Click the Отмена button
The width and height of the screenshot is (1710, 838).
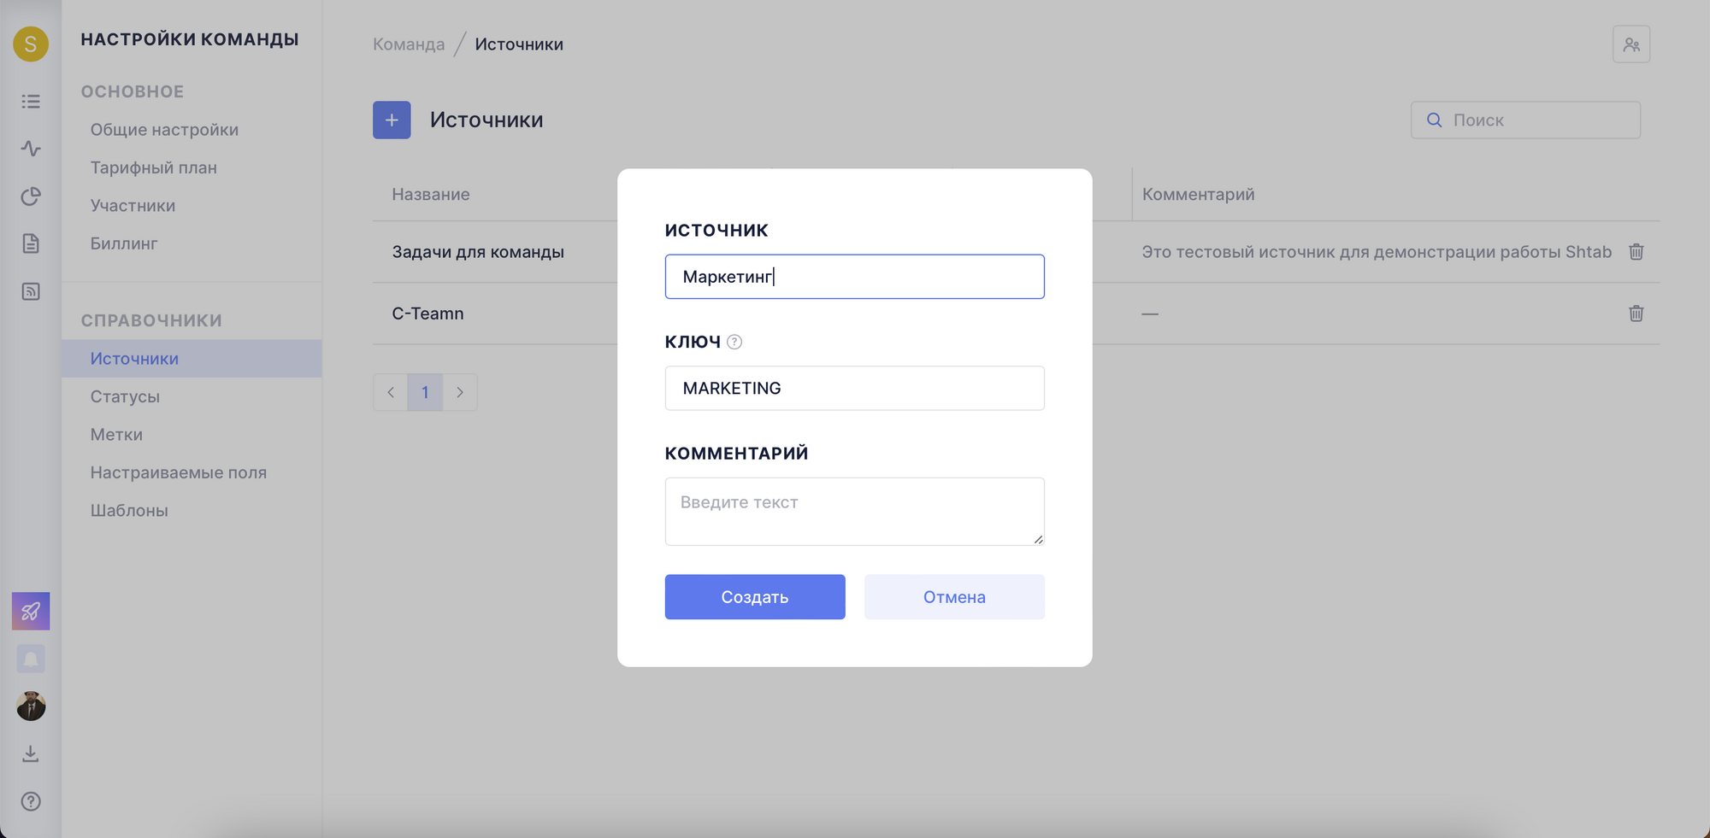pyautogui.click(x=954, y=597)
